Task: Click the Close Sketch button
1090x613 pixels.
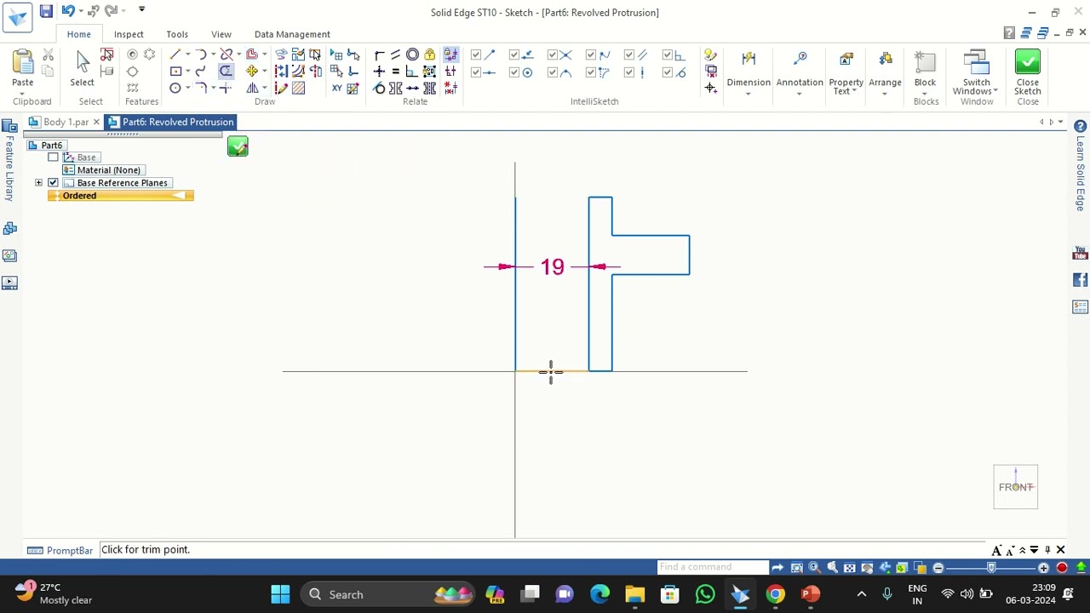Action: pyautogui.click(x=1028, y=72)
